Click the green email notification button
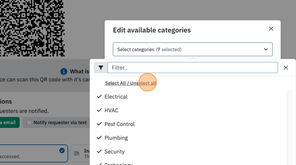Screen dimensions: 296x165 pos(9,122)
